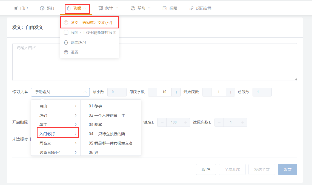312x185 pixels.
Task: Click the link icon beside 虎码官网
Action: [191, 8]
